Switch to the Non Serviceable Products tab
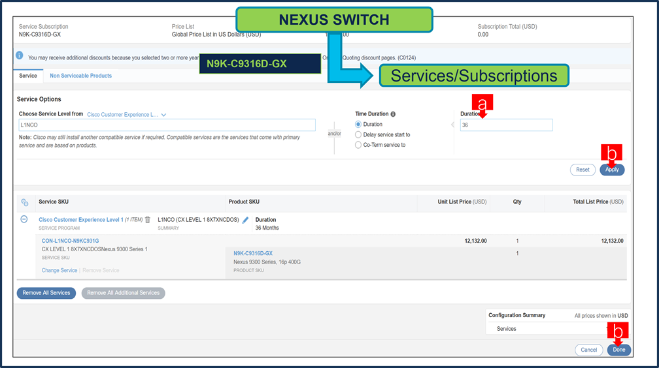 click(80, 76)
